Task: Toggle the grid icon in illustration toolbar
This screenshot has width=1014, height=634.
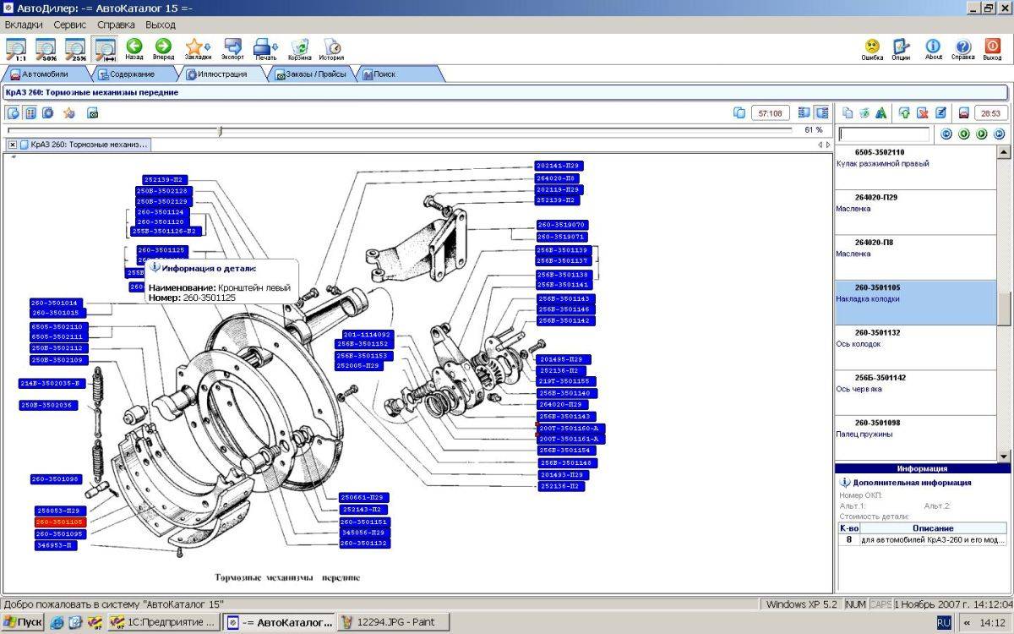Action: 30,112
